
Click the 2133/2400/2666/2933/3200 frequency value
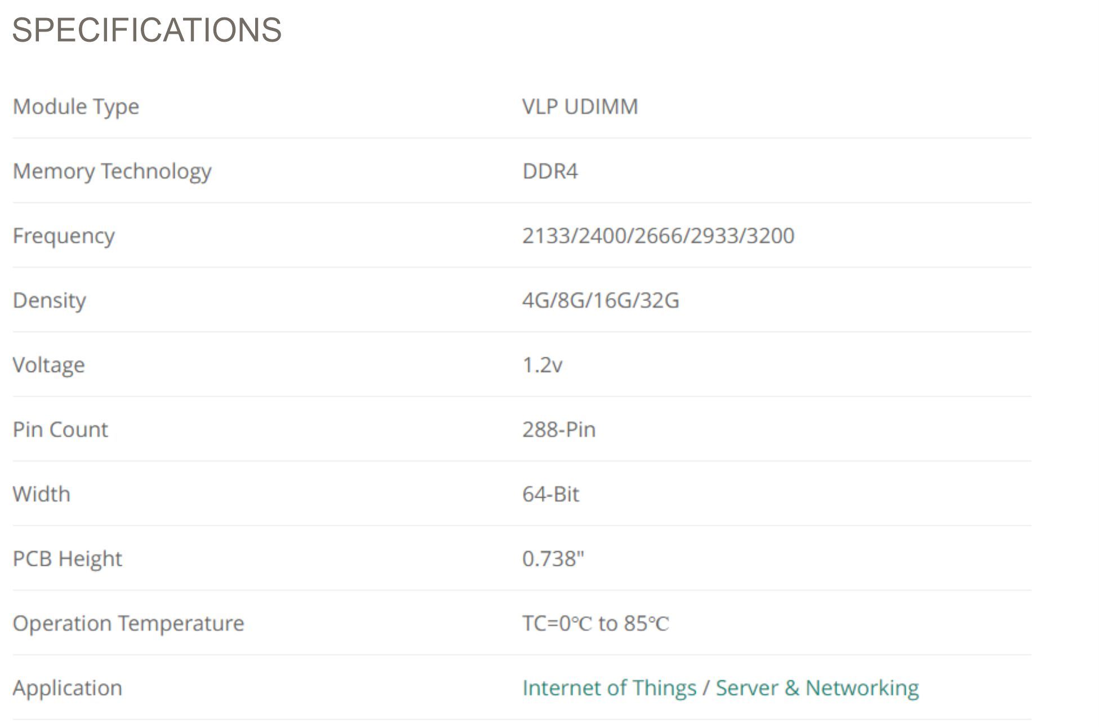point(658,236)
